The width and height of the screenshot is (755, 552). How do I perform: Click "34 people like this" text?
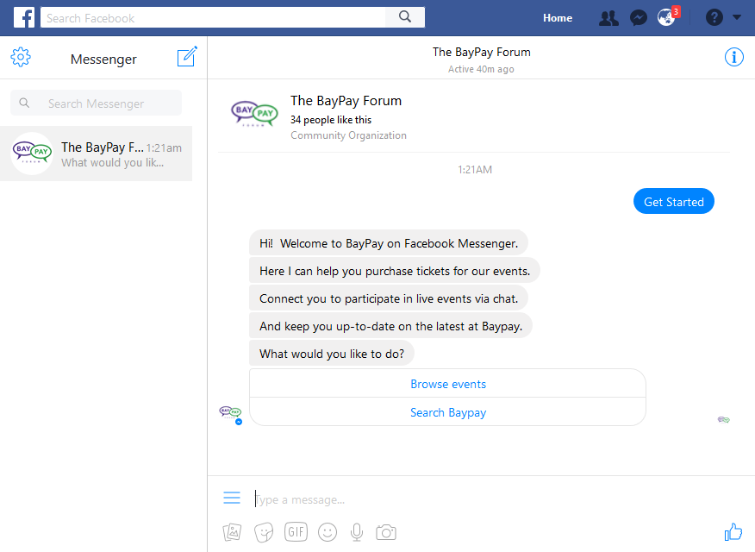(331, 119)
